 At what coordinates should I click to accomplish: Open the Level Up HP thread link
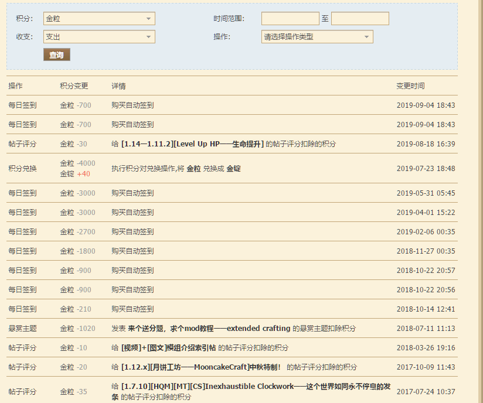pos(192,144)
